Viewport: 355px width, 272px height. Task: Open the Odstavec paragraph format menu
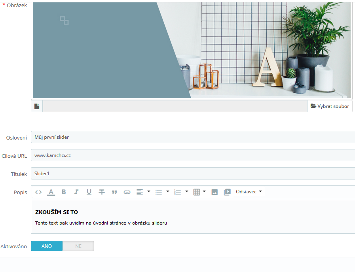tap(249, 192)
